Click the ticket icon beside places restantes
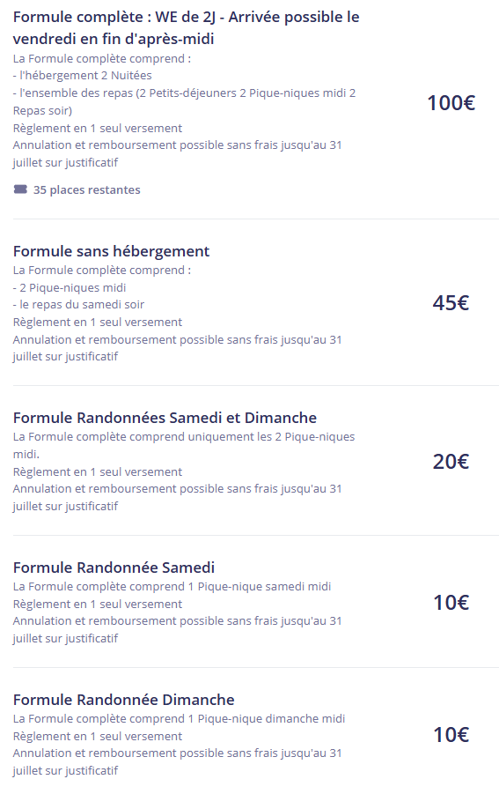This screenshot has width=499, height=794. coord(20,189)
